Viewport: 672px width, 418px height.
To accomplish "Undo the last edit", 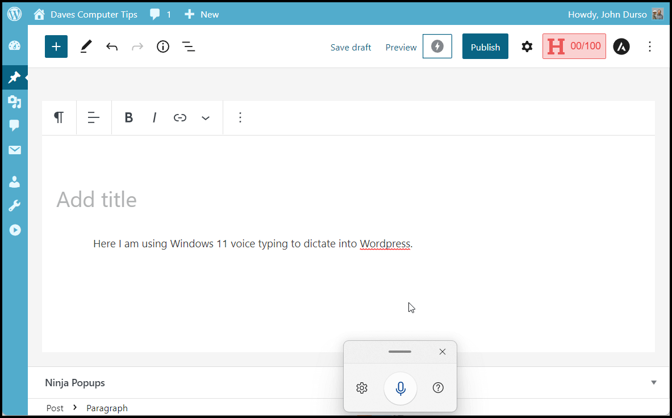I will pos(112,47).
